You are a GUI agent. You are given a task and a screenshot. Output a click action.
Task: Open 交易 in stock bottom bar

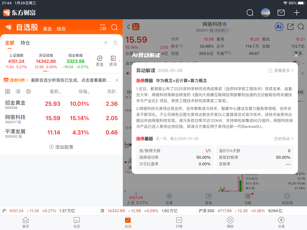[x=169, y=199]
